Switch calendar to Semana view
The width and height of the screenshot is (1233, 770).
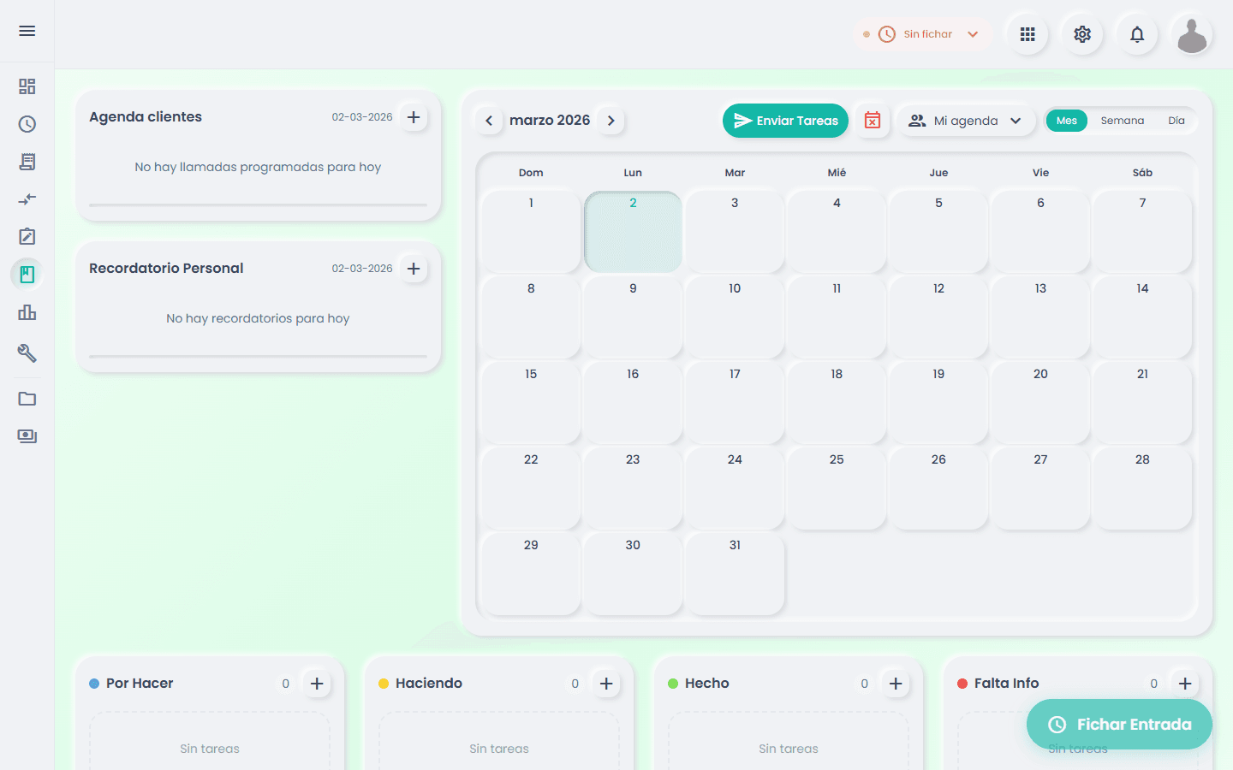1122,121
